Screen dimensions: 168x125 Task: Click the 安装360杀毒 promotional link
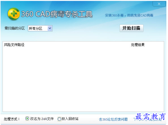tap(129, 15)
